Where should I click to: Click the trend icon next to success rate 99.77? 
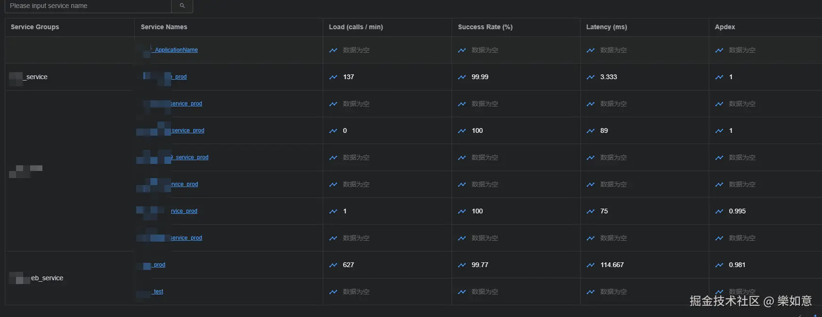pyautogui.click(x=462, y=265)
